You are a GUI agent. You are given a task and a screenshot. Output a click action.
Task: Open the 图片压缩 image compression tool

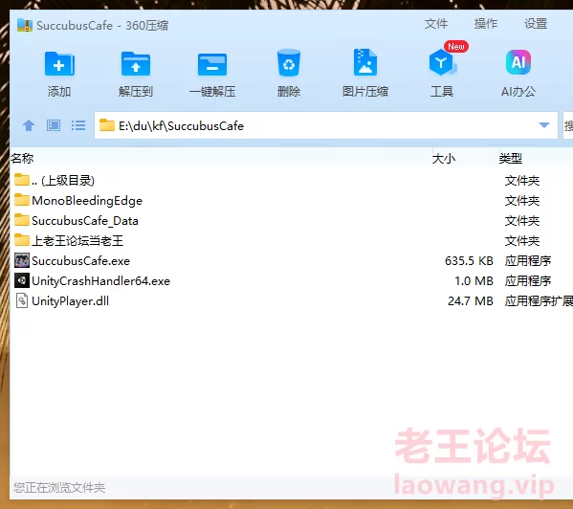(x=365, y=62)
